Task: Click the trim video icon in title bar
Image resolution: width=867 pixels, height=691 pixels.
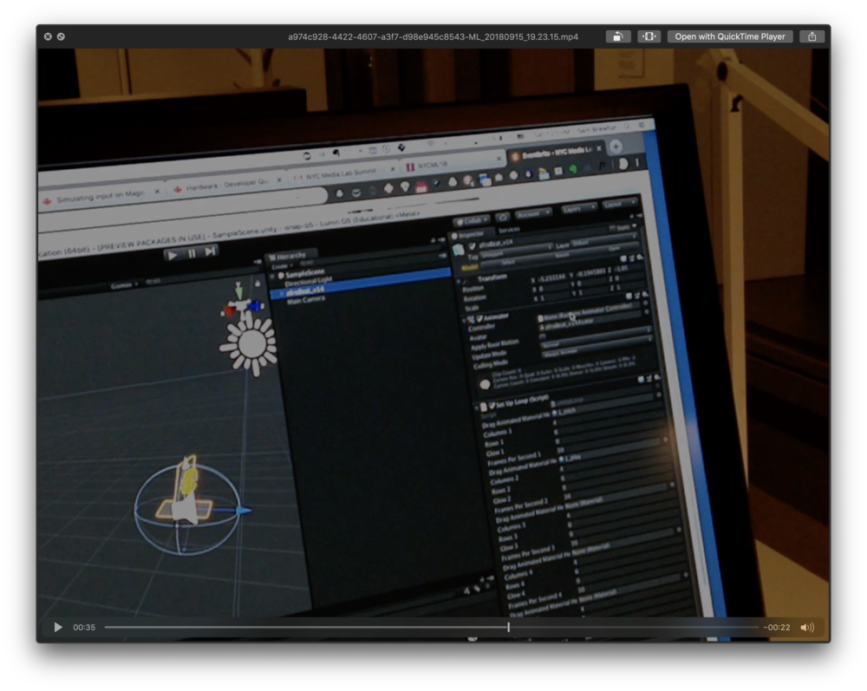Action: click(x=649, y=36)
